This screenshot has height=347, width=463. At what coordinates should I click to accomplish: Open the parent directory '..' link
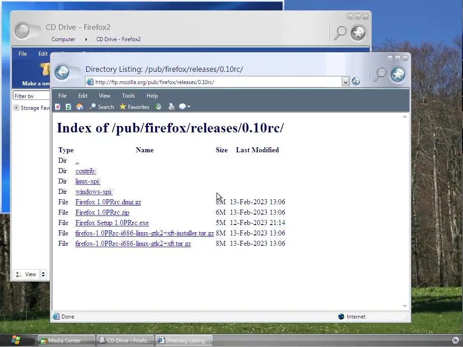[x=77, y=161]
